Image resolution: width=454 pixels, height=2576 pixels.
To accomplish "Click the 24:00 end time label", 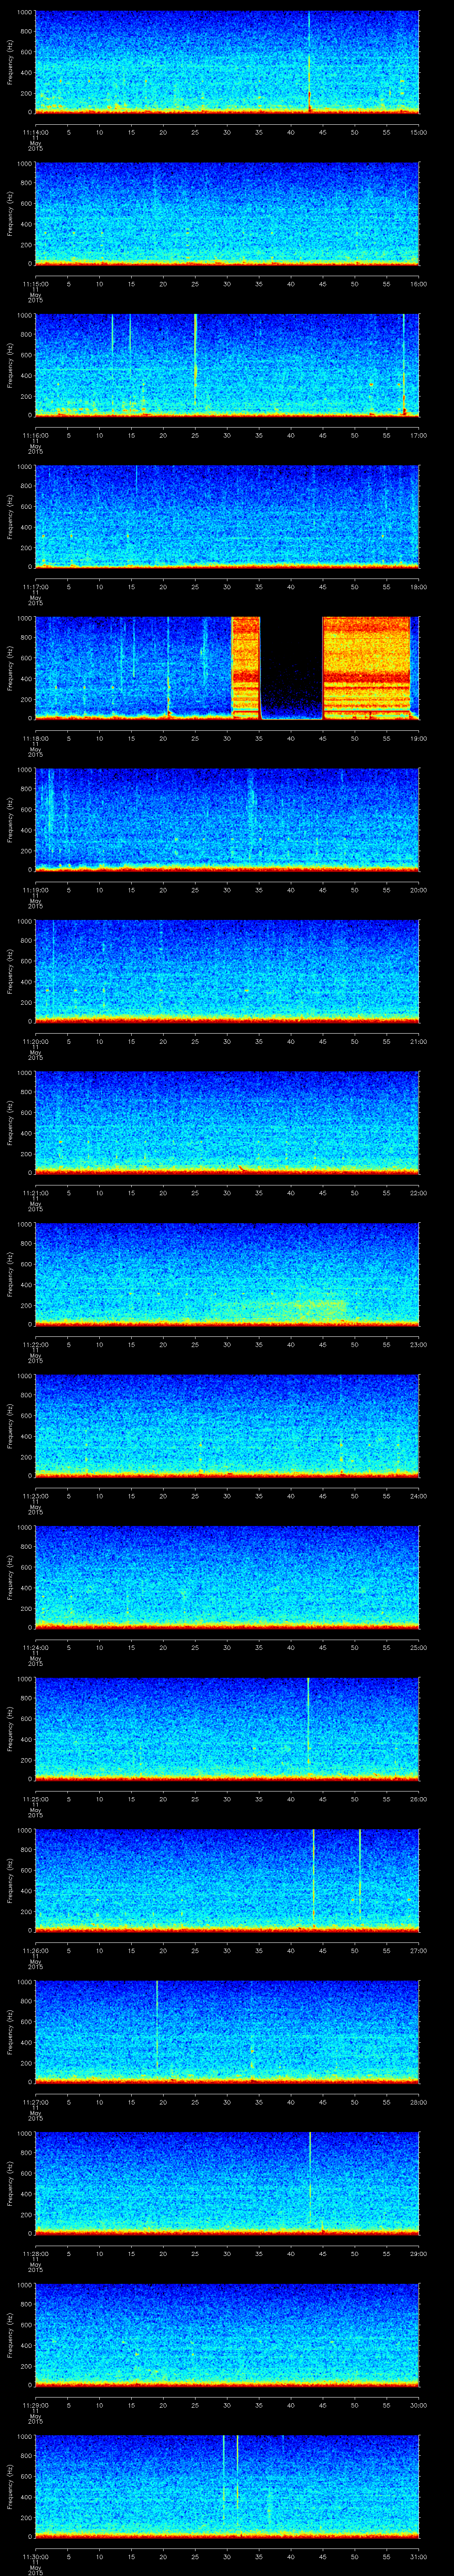I will tap(418, 1496).
